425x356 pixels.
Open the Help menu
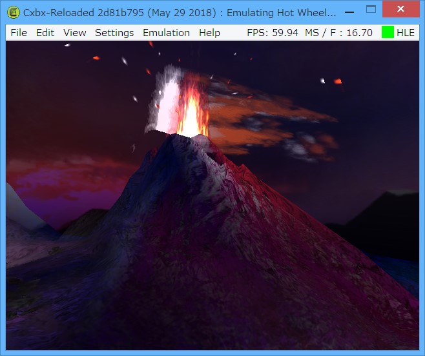click(209, 33)
